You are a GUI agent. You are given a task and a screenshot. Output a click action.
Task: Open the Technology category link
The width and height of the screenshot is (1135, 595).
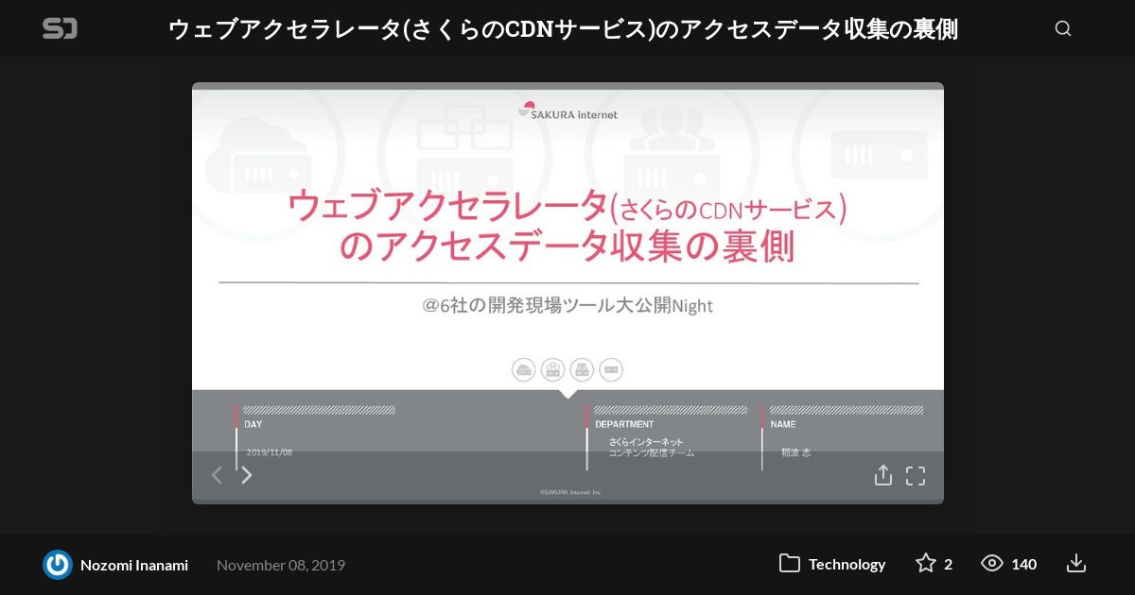pyautogui.click(x=847, y=564)
